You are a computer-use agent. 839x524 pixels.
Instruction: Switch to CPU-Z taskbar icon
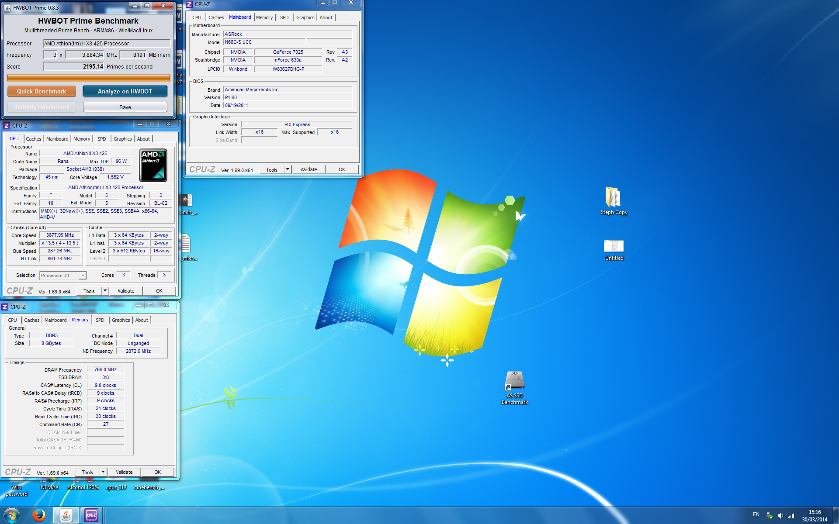(x=91, y=515)
